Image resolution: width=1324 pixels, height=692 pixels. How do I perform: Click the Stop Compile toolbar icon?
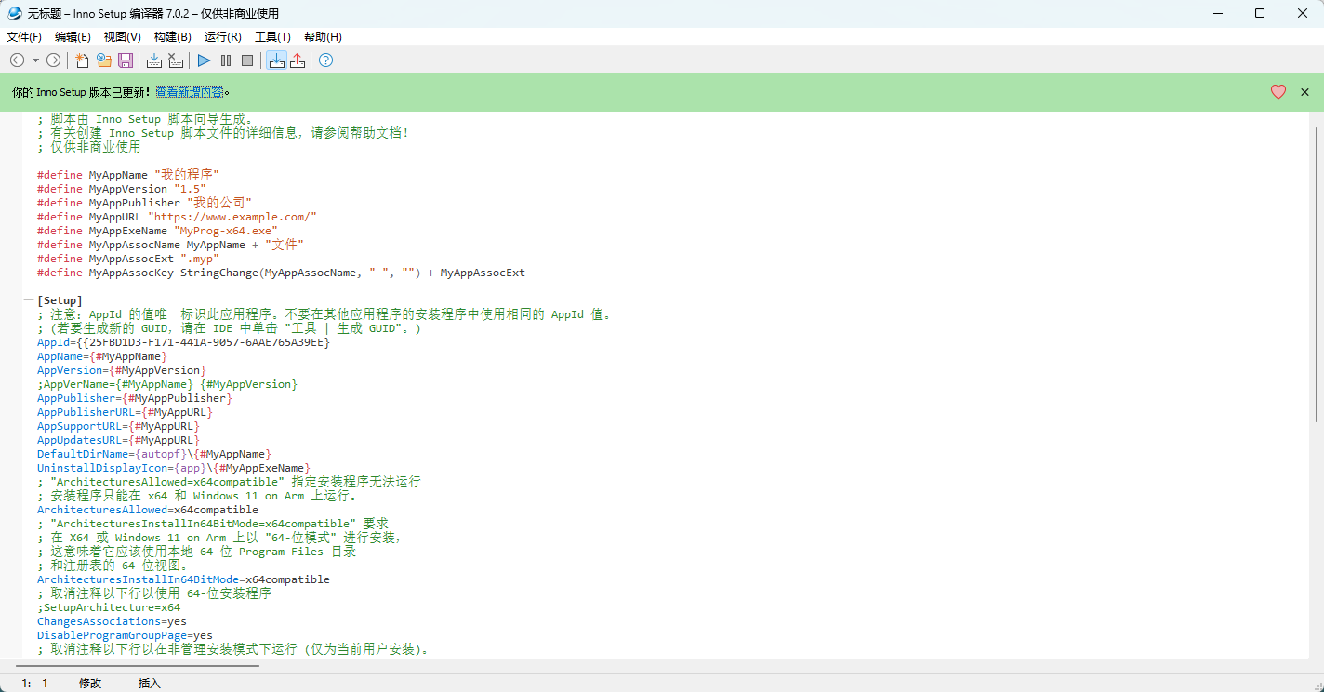(x=176, y=60)
